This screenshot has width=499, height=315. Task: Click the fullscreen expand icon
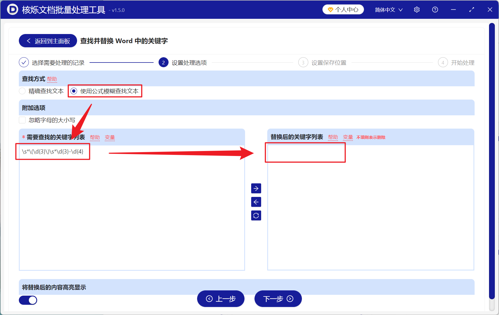point(472,9)
